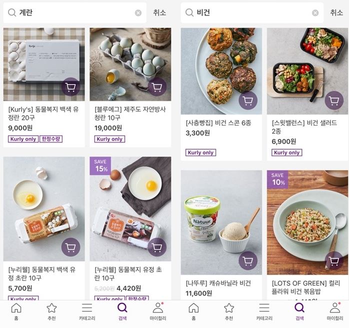Image resolution: width=349 pixels, height=328 pixels.
Task: Open 카테고리 menu on left screen
Action: point(87,311)
